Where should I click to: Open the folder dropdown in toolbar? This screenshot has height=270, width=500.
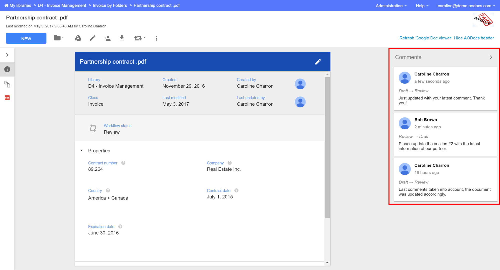point(59,38)
